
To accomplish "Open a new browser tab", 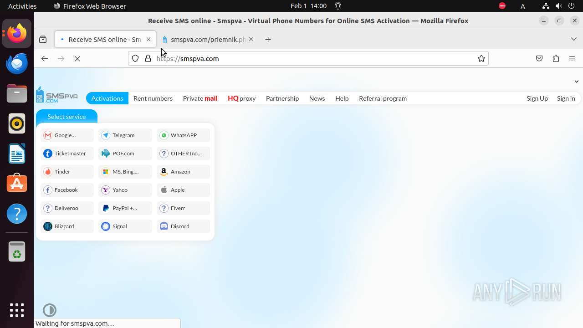I will coord(268,40).
